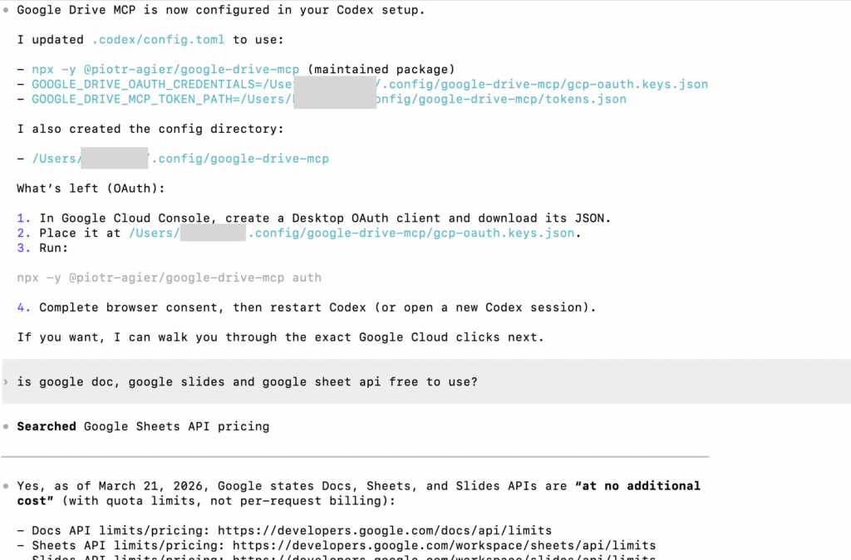Image resolution: width=851 pixels, height=560 pixels.
Task: Open the created config directory path
Action: [180, 159]
